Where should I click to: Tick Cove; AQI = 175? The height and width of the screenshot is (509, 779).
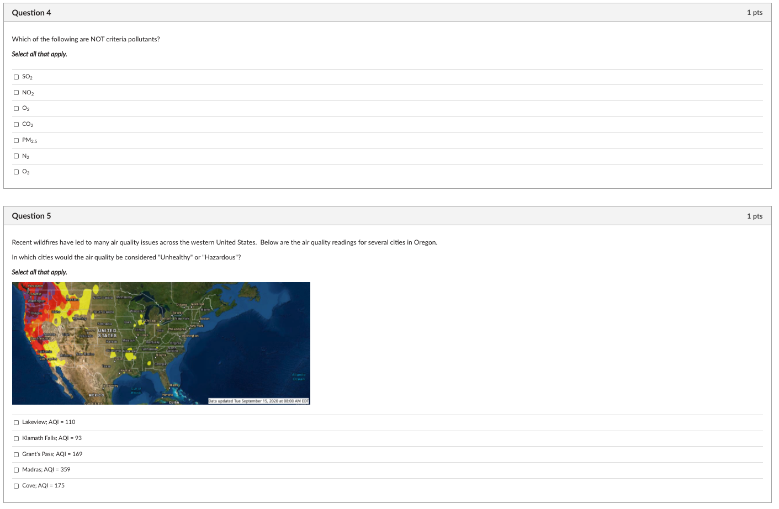[x=17, y=486]
